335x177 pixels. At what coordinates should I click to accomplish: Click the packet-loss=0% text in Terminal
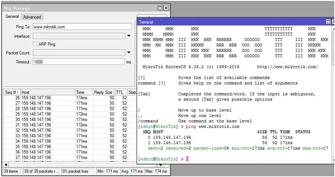coord(211,148)
